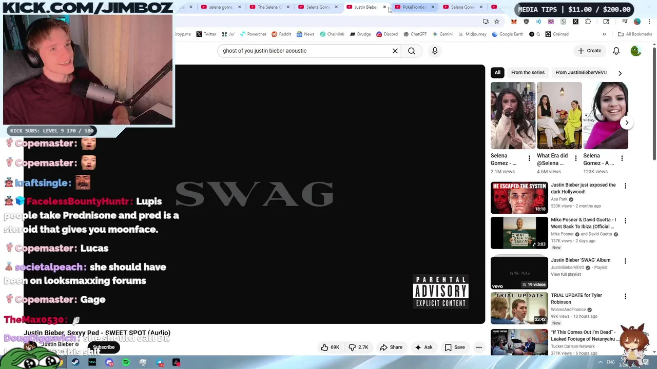Click the Share button
Screen dimensions: 657x369
pos(391,347)
